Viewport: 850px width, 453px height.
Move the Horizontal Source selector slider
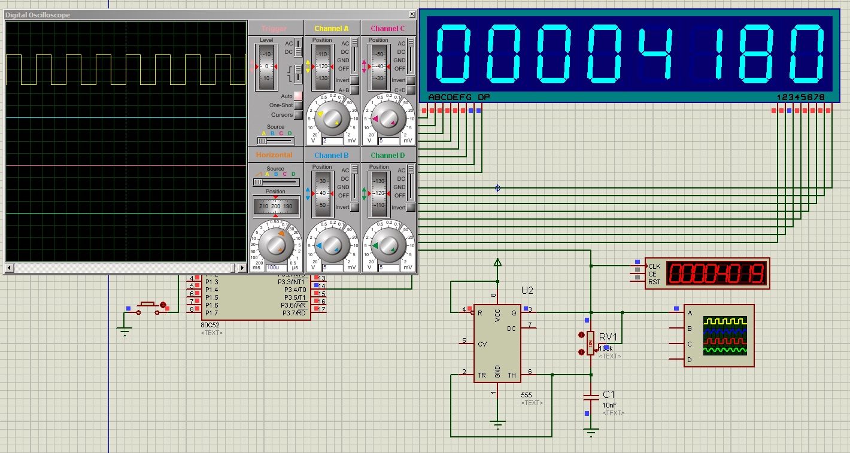275,182
